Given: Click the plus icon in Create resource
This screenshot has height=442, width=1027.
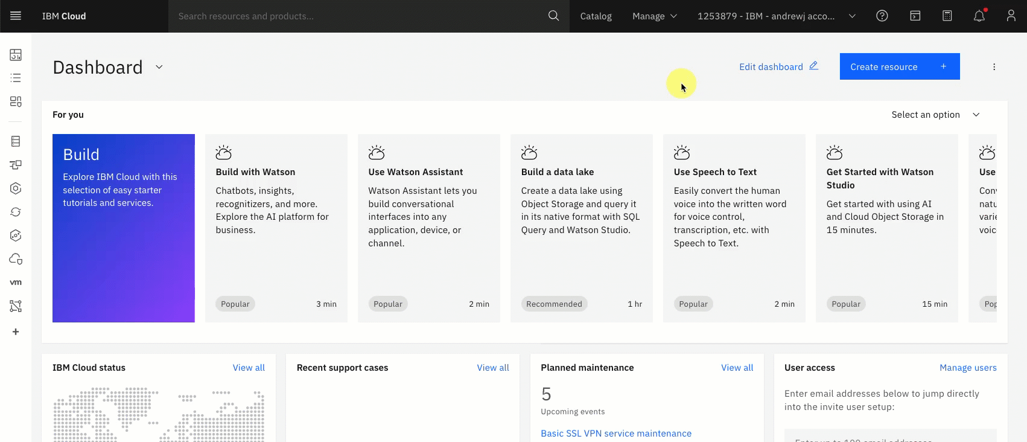Looking at the screenshot, I should coord(944,66).
